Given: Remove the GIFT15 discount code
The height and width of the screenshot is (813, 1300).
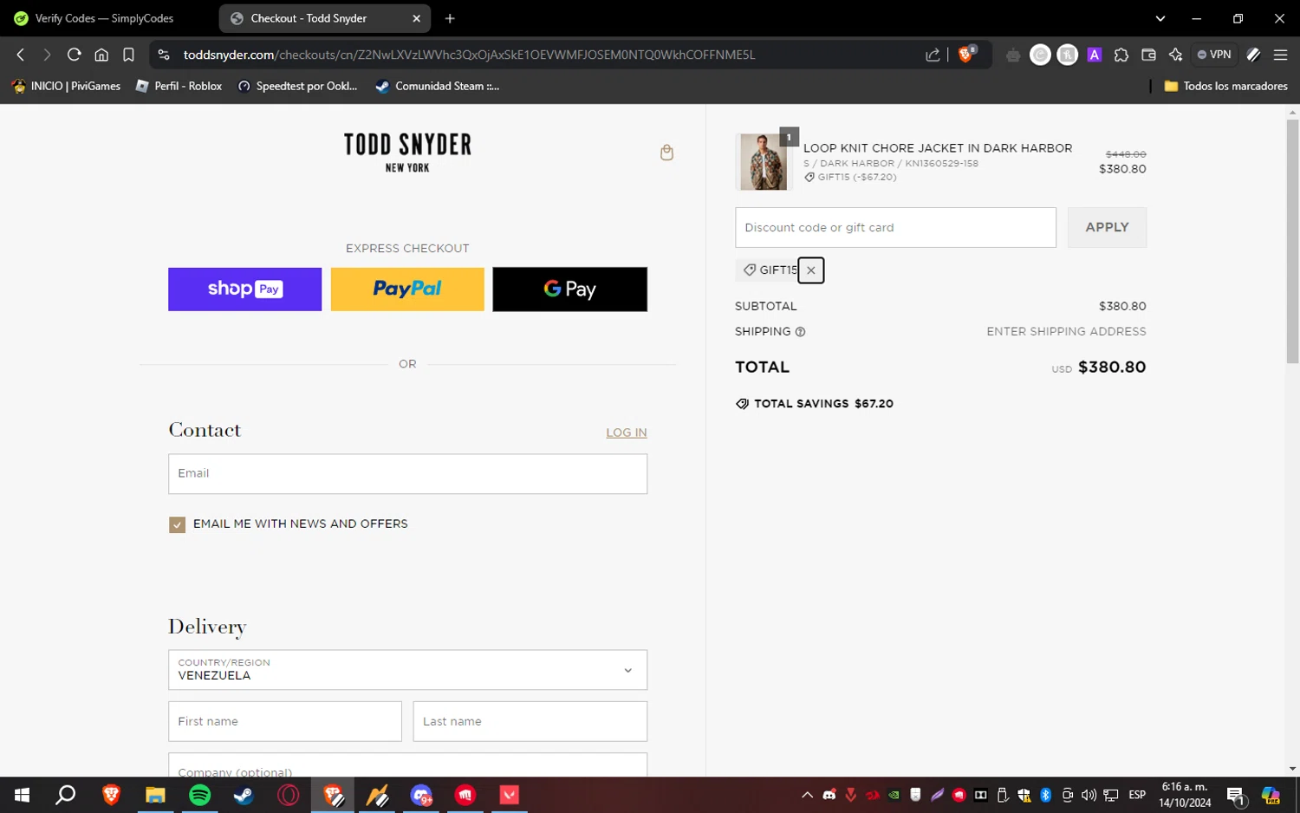Looking at the screenshot, I should [x=810, y=270].
